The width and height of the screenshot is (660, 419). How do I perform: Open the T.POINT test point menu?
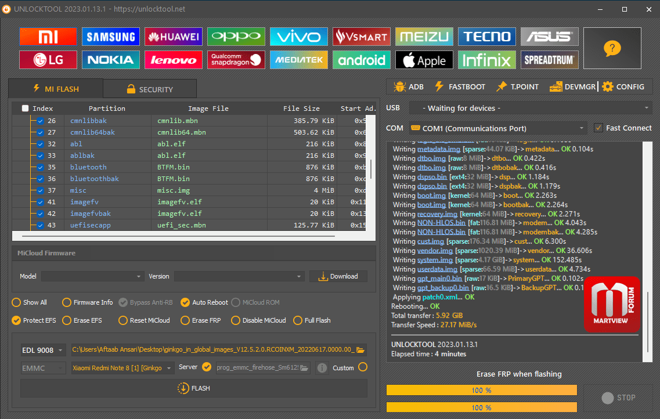click(517, 86)
